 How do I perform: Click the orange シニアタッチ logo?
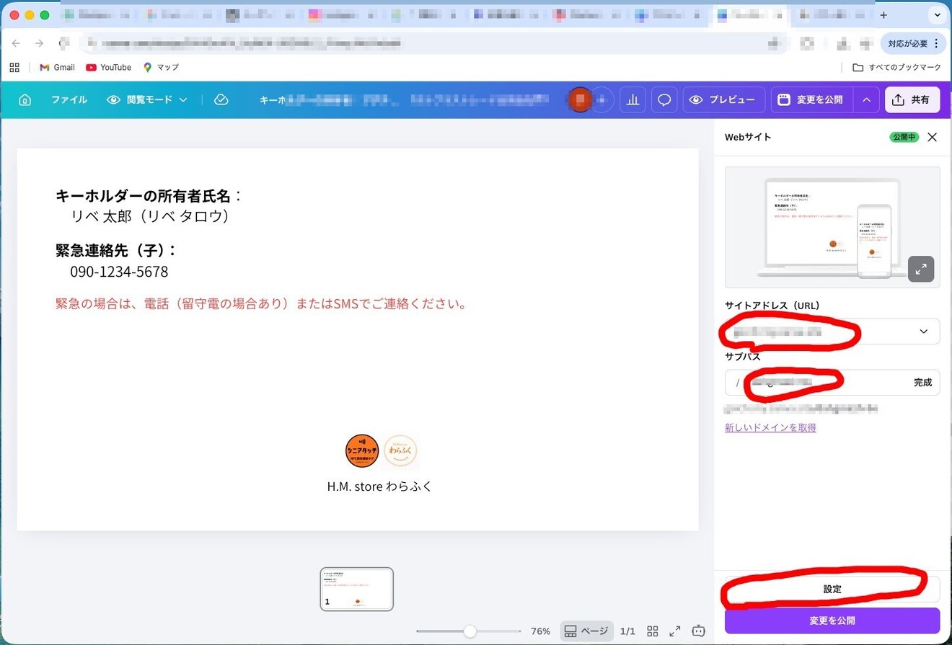pyautogui.click(x=362, y=451)
